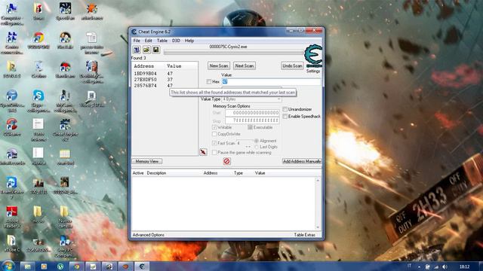Viewport: 483px width, 271px height.
Task: Click the media player taskbar icon
Action: (x=44, y=266)
